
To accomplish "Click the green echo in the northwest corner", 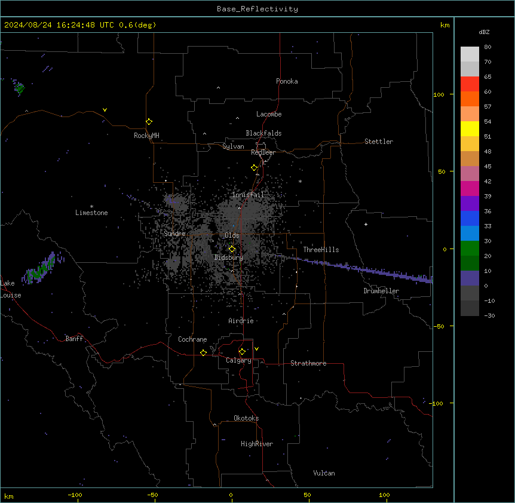I will (19, 87).
